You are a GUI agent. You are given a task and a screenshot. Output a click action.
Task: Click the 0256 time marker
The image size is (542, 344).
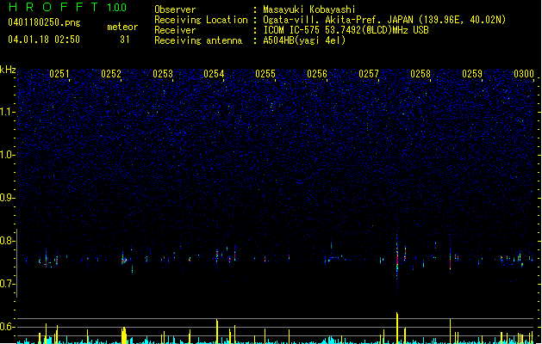(317, 74)
